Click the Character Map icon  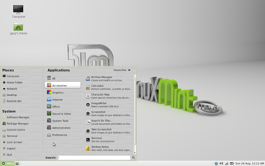pyautogui.click(x=88, y=96)
